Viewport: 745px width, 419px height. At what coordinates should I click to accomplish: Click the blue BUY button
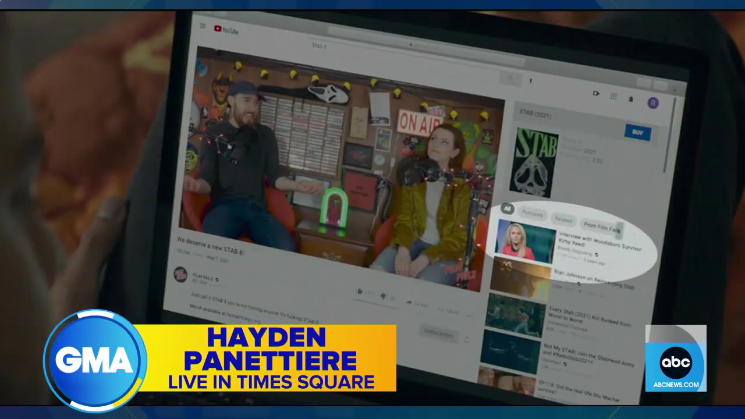637,133
